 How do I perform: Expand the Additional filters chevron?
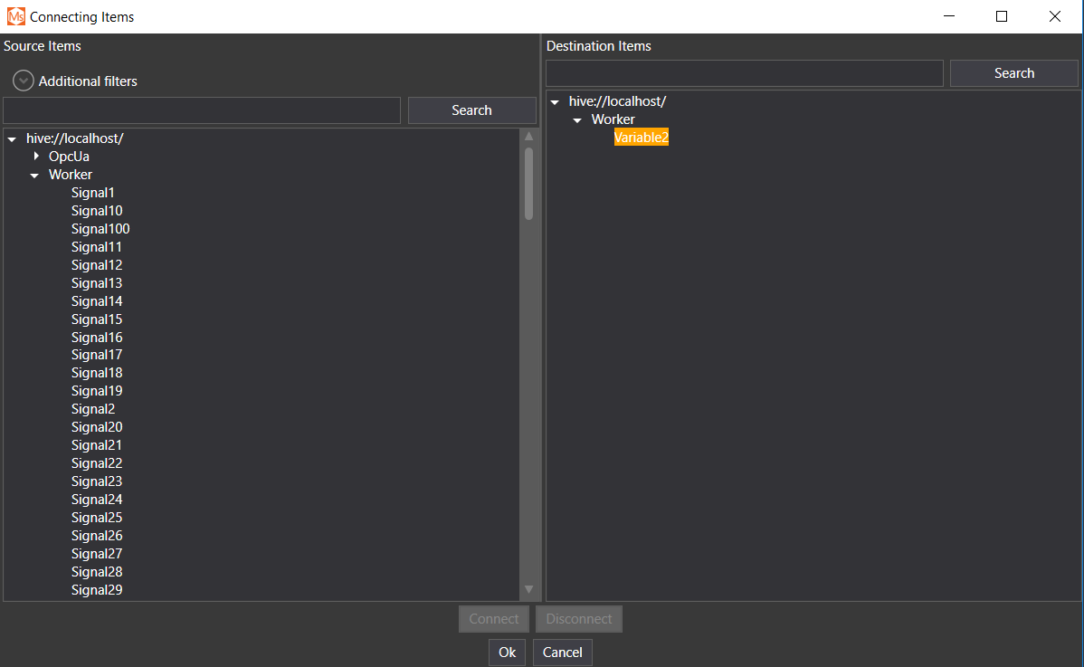(x=24, y=81)
